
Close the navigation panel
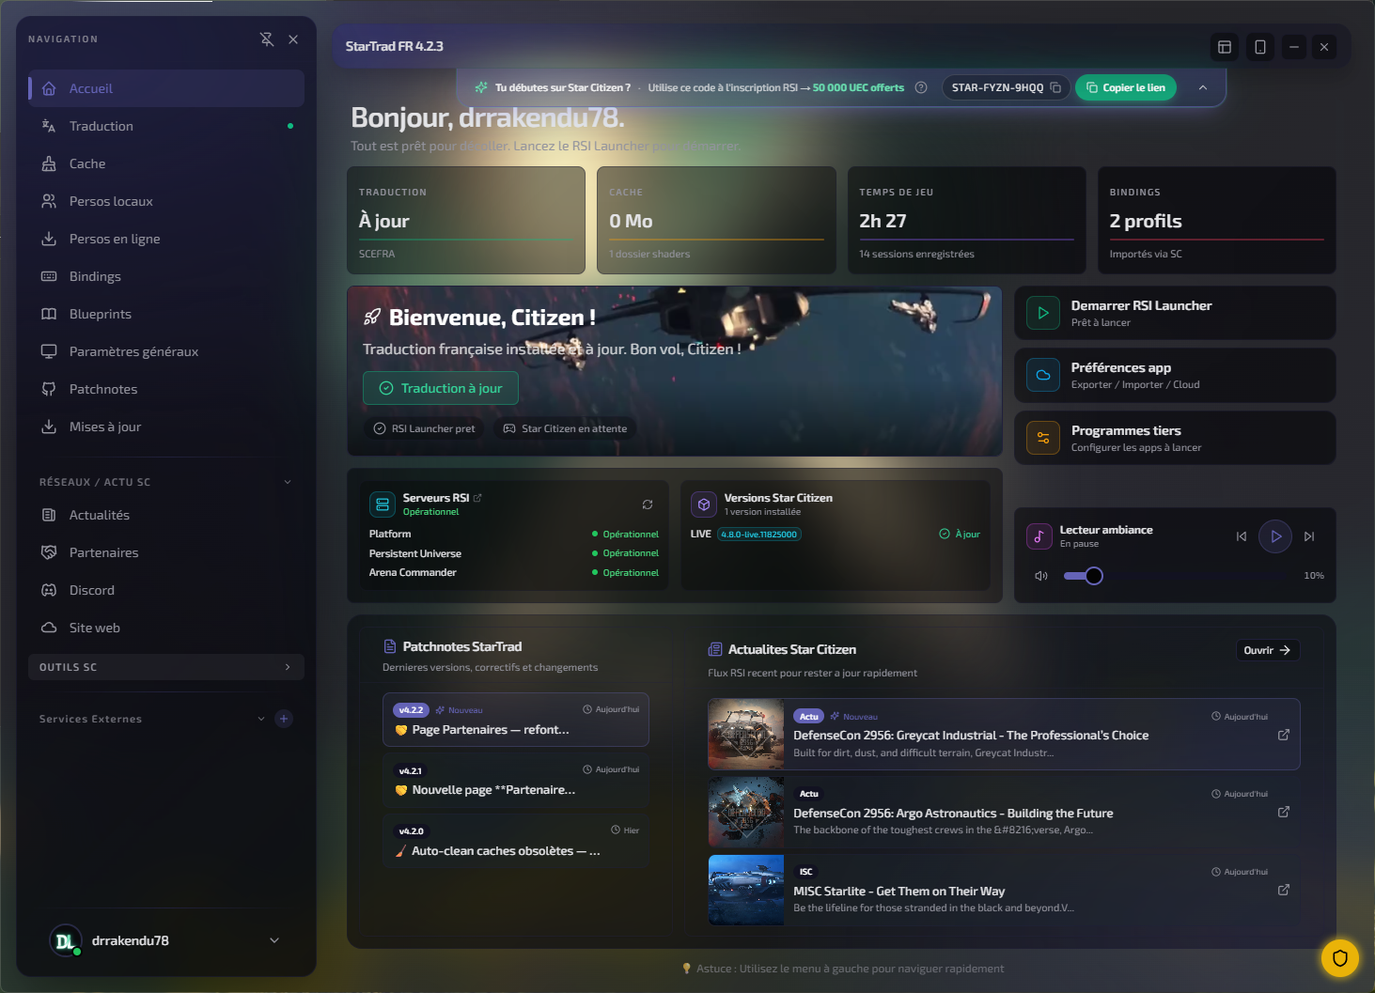pyautogui.click(x=293, y=39)
